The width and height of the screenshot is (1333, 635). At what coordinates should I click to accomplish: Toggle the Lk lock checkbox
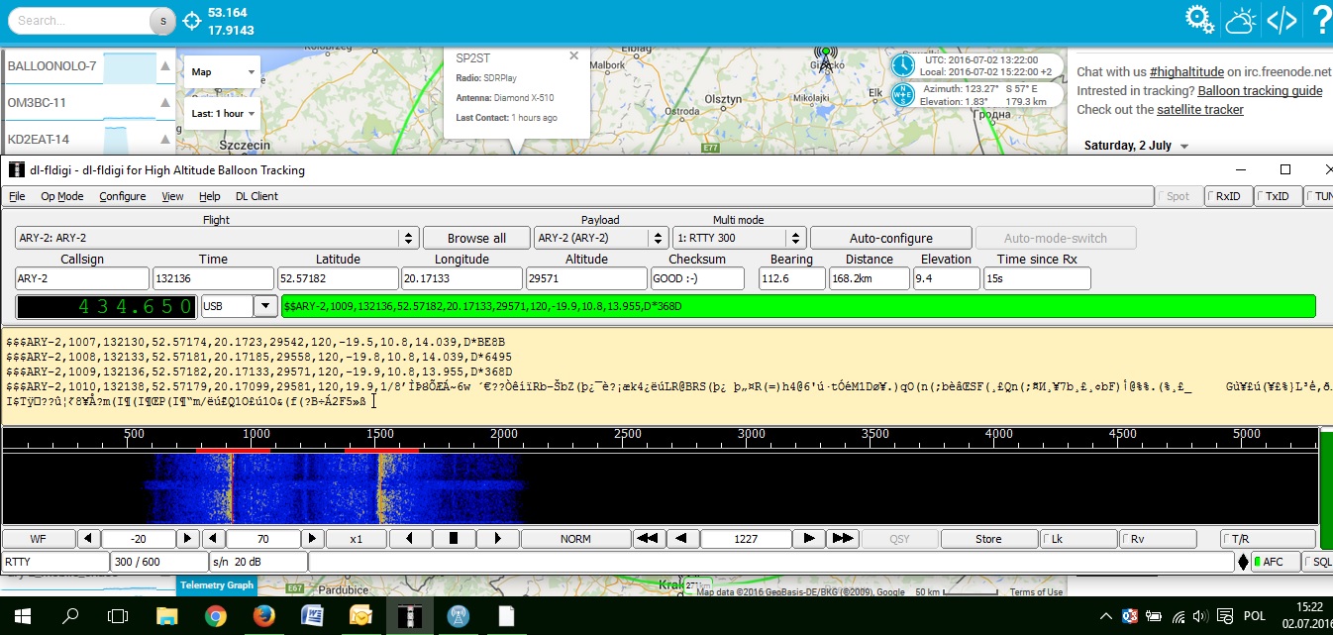point(1077,539)
